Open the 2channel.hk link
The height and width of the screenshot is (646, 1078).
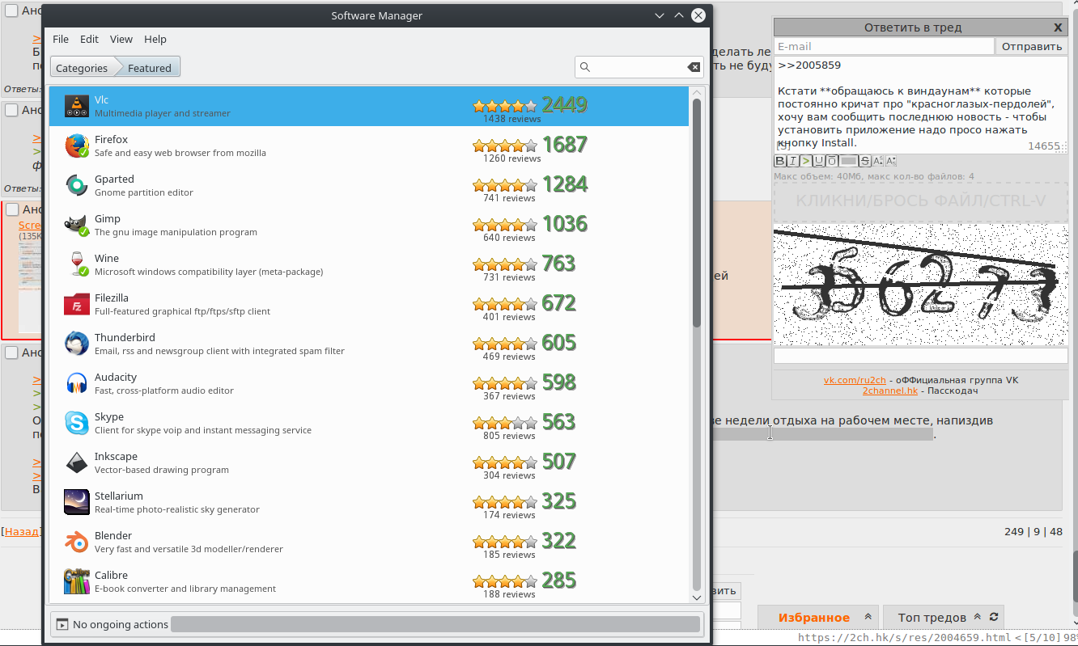tap(890, 391)
